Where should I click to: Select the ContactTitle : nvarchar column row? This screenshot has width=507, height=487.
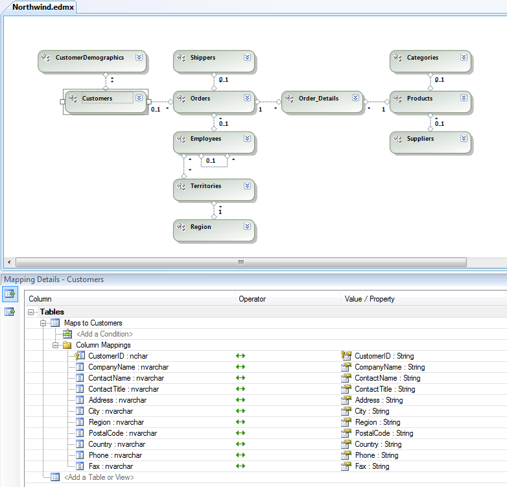124,389
